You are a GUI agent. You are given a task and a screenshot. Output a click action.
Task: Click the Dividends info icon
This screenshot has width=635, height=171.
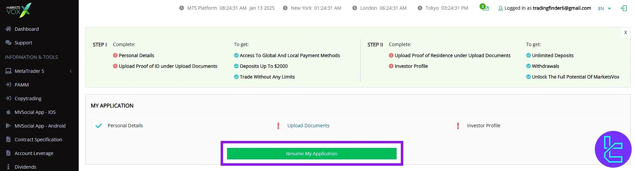[x=8, y=167]
